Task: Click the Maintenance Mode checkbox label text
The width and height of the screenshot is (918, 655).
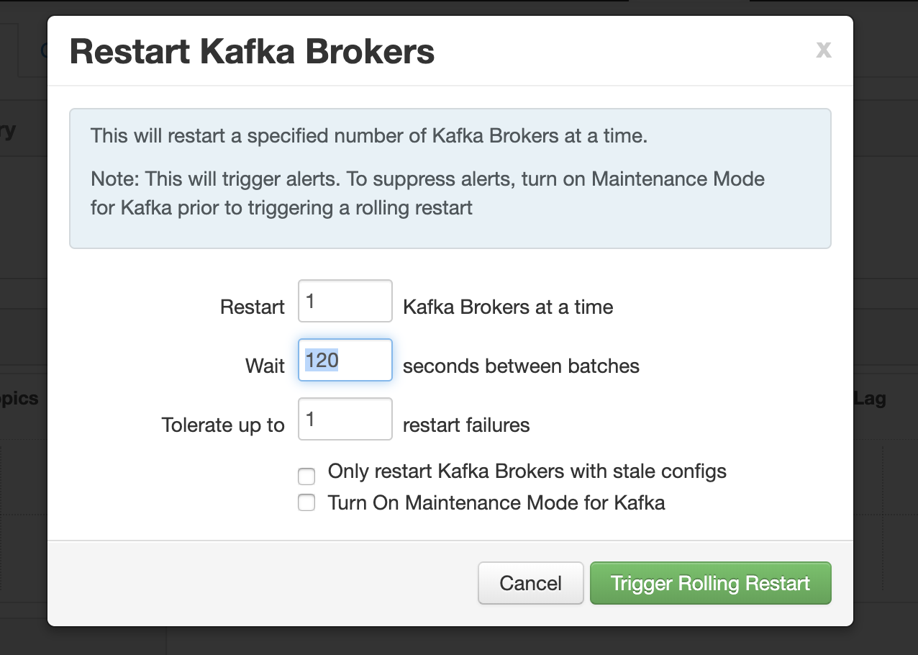Action: click(496, 502)
